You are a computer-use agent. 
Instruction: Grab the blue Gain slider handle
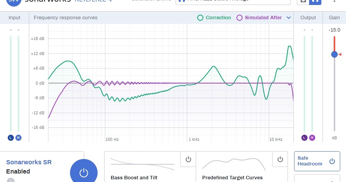point(334,54)
